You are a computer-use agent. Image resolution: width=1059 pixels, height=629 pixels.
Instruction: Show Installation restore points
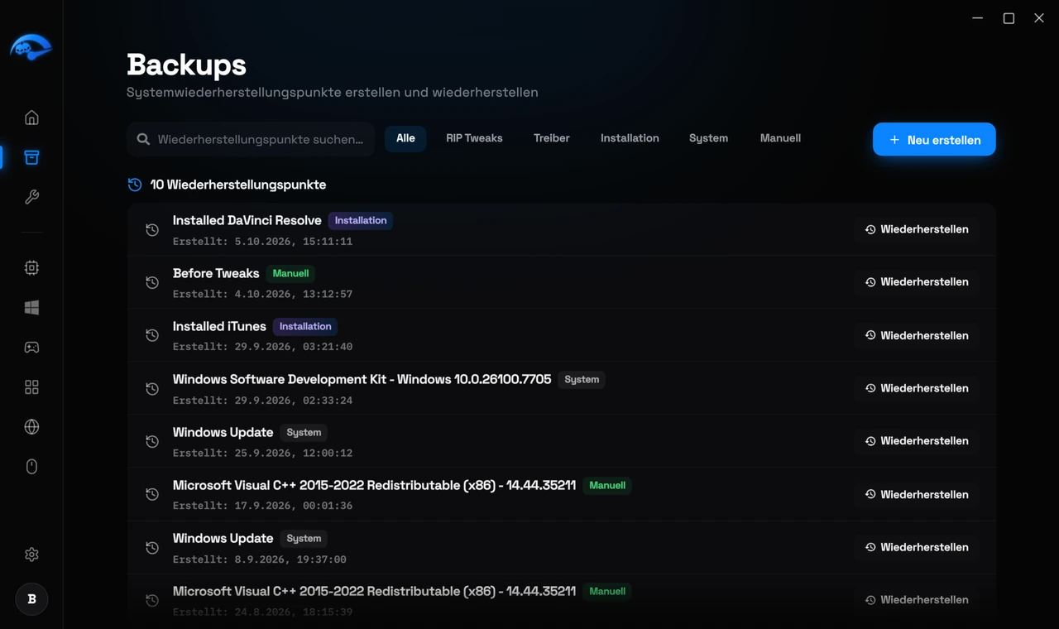(630, 138)
